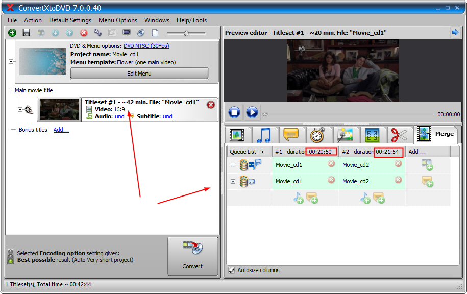This screenshot has height=294, width=467.
Task: Expand the DVD & Menu options node
Action: coord(11,61)
